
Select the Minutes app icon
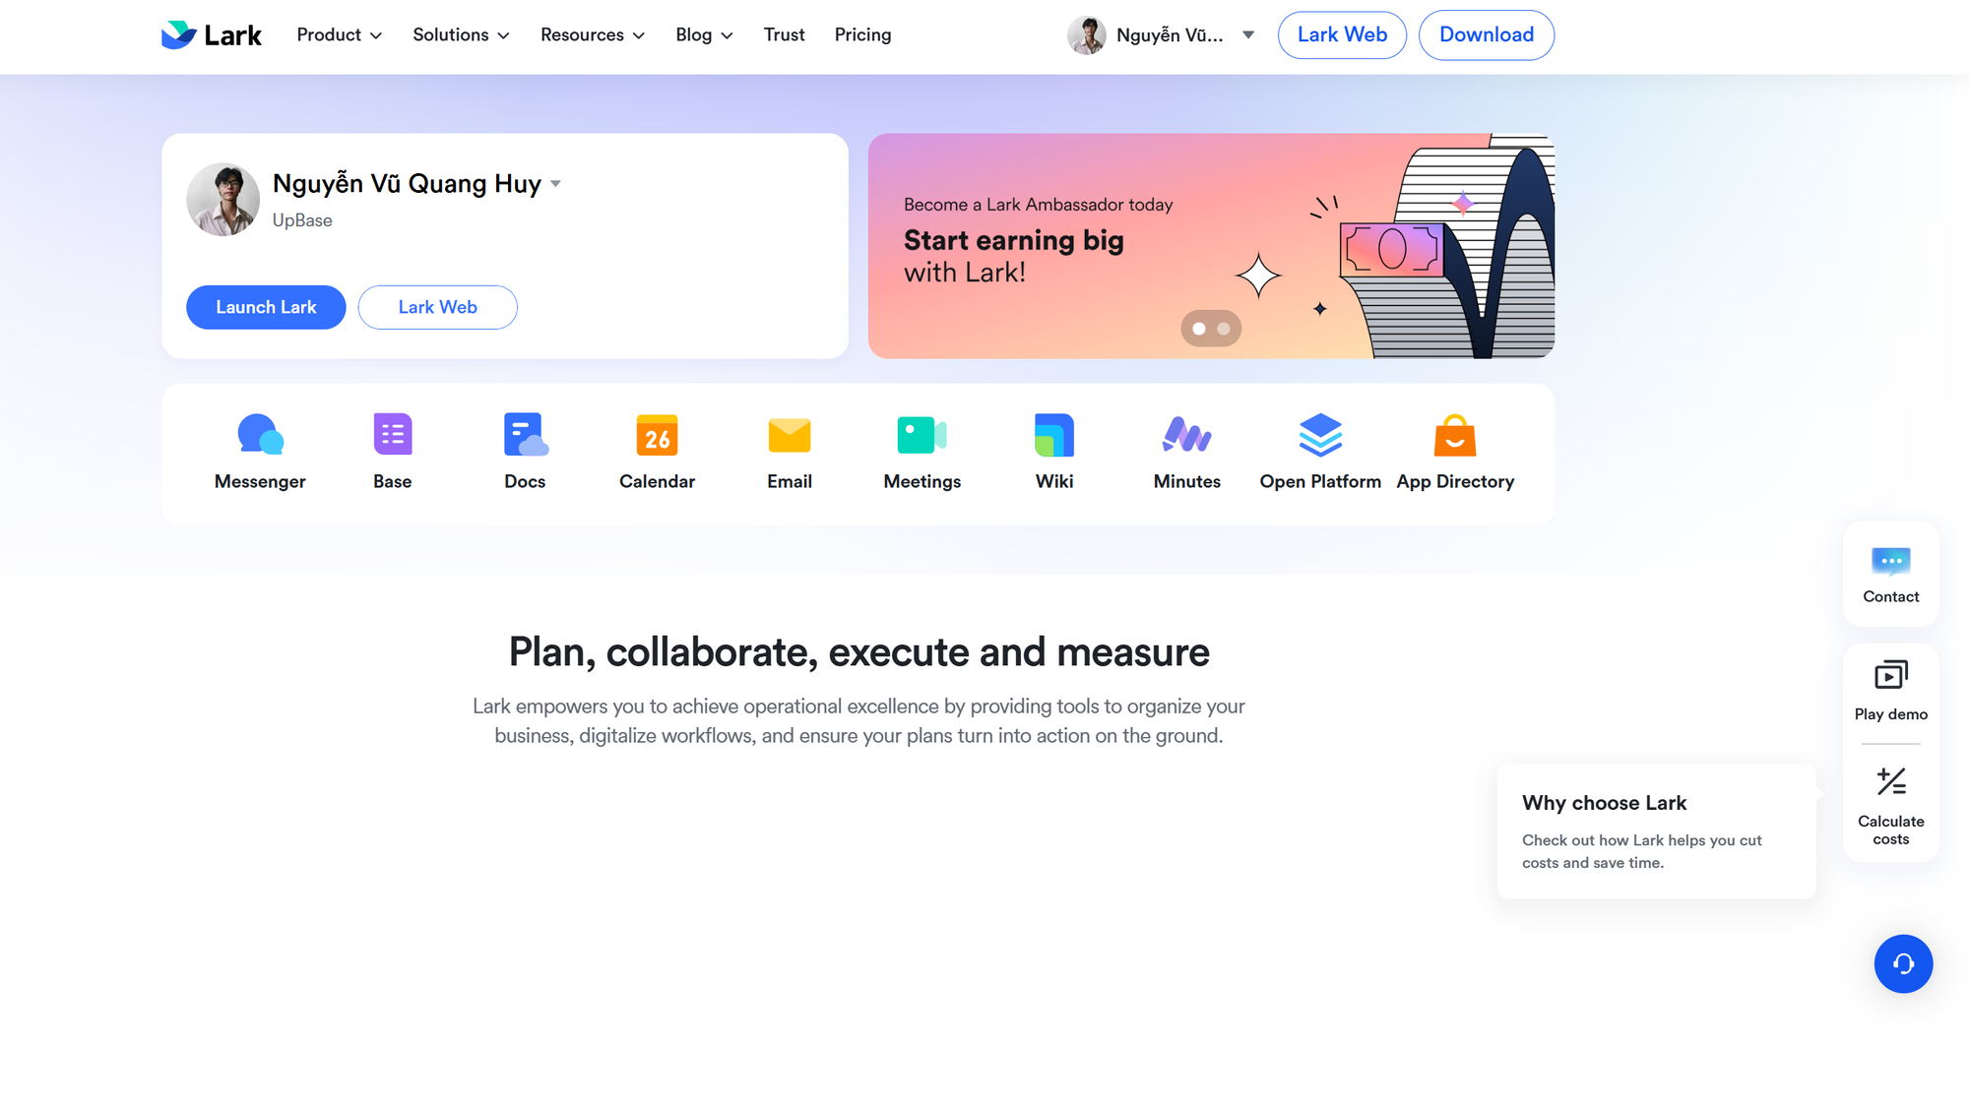(1186, 434)
